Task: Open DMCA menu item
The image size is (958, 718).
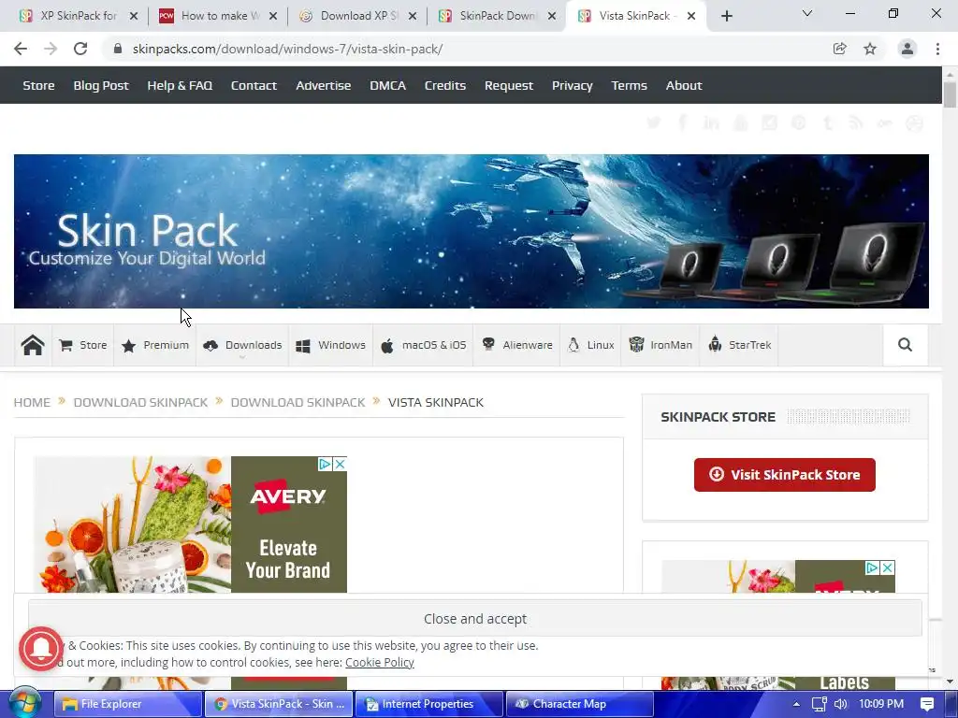Action: (x=387, y=85)
